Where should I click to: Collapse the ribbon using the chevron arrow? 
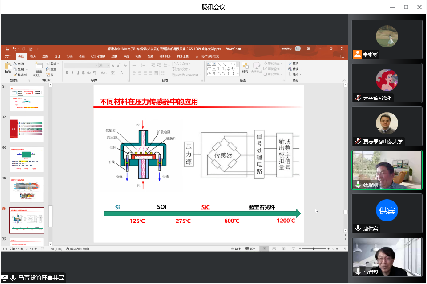tap(343, 81)
